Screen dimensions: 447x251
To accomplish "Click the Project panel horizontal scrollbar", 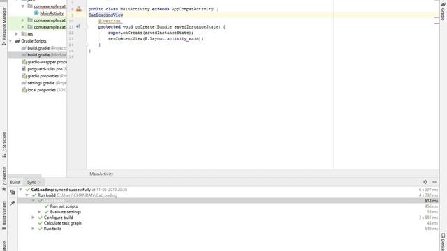I will click(x=25, y=176).
